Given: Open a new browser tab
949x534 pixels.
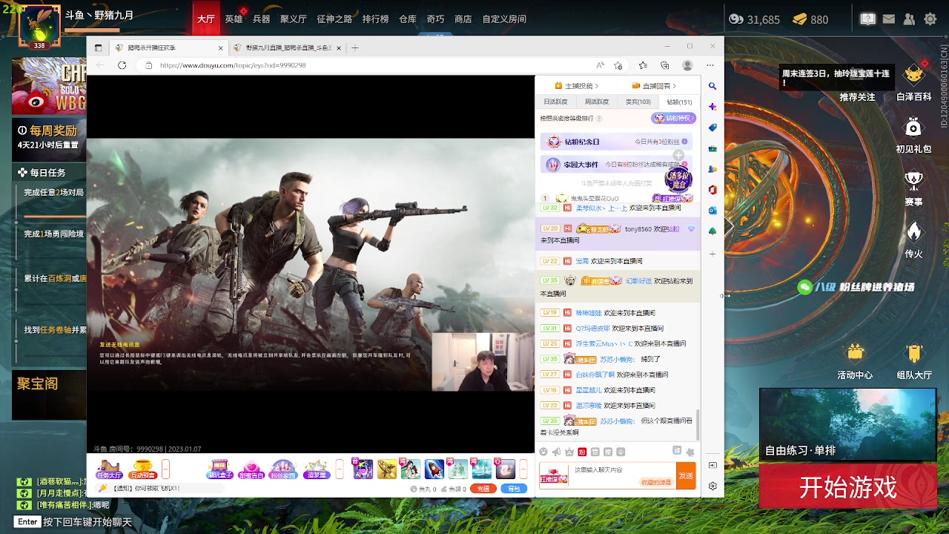Looking at the screenshot, I should (x=355, y=47).
